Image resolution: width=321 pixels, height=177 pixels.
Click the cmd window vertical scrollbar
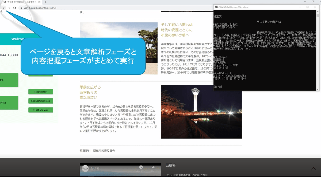point(318,51)
